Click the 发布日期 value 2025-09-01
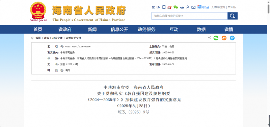Image resolution: width=270 pixels, height=127 pixels. (168, 64)
